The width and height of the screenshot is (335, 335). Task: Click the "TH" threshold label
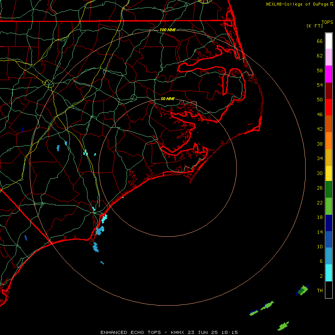(320, 291)
